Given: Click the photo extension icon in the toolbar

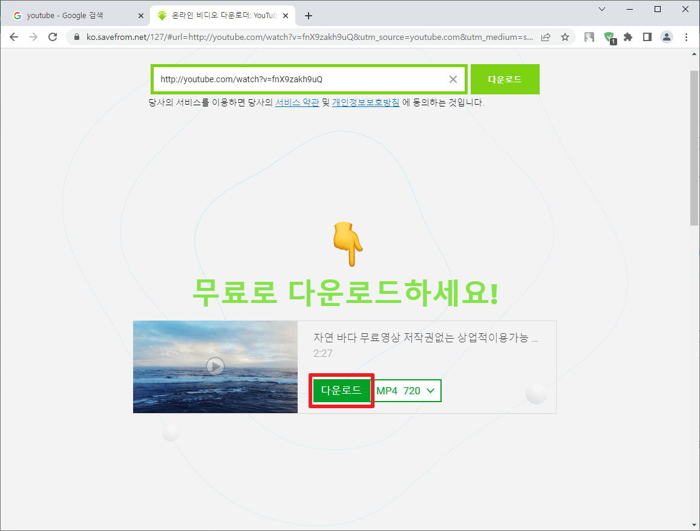Looking at the screenshot, I should pos(589,37).
